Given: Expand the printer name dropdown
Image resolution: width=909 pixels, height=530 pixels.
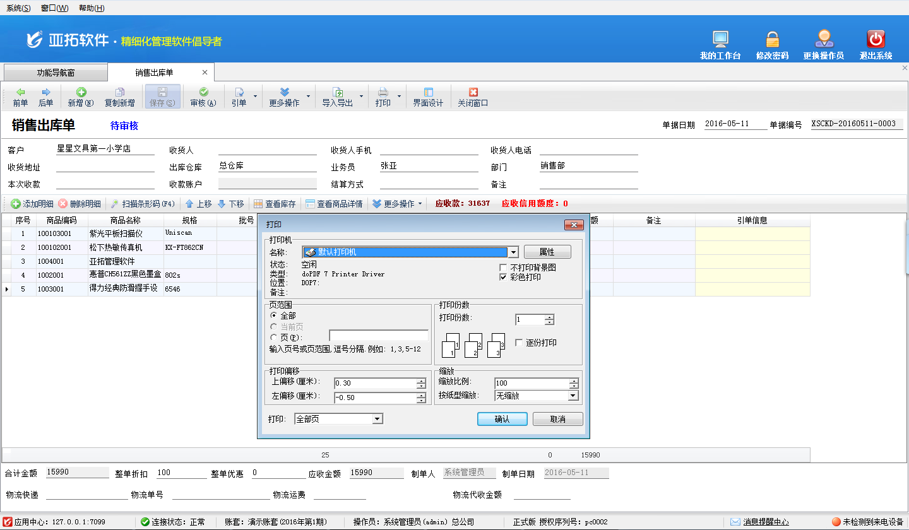Looking at the screenshot, I should coord(513,252).
